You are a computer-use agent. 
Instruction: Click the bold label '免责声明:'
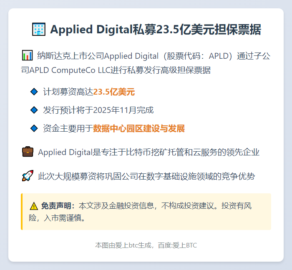58,206
